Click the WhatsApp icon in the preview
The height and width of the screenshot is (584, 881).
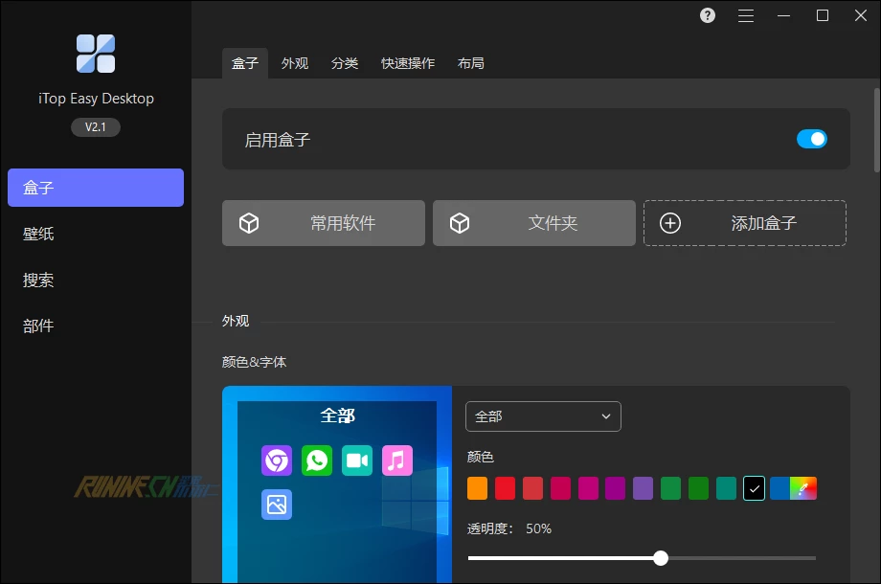316,460
